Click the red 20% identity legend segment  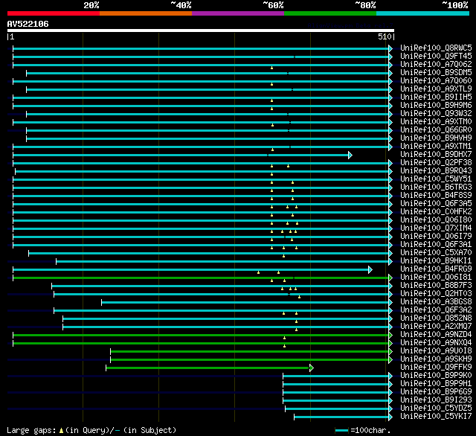[x=54, y=13]
